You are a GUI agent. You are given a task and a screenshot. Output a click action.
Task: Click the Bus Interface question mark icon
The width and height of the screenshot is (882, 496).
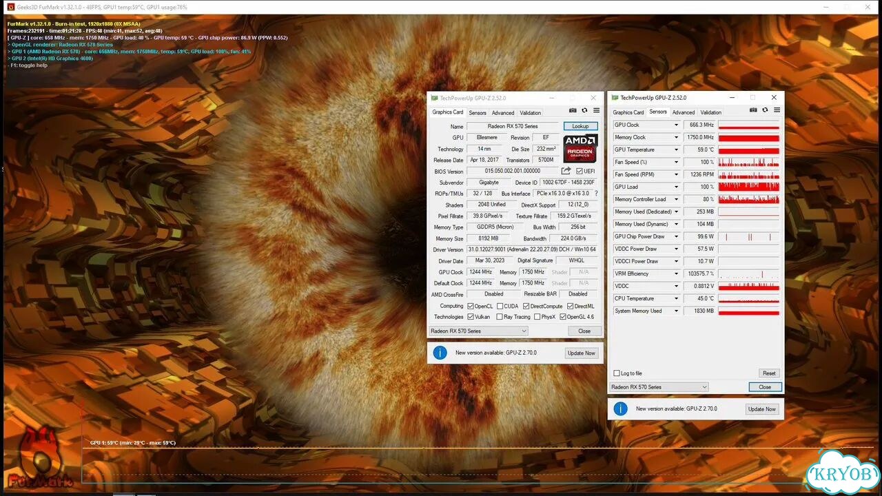[x=596, y=194]
